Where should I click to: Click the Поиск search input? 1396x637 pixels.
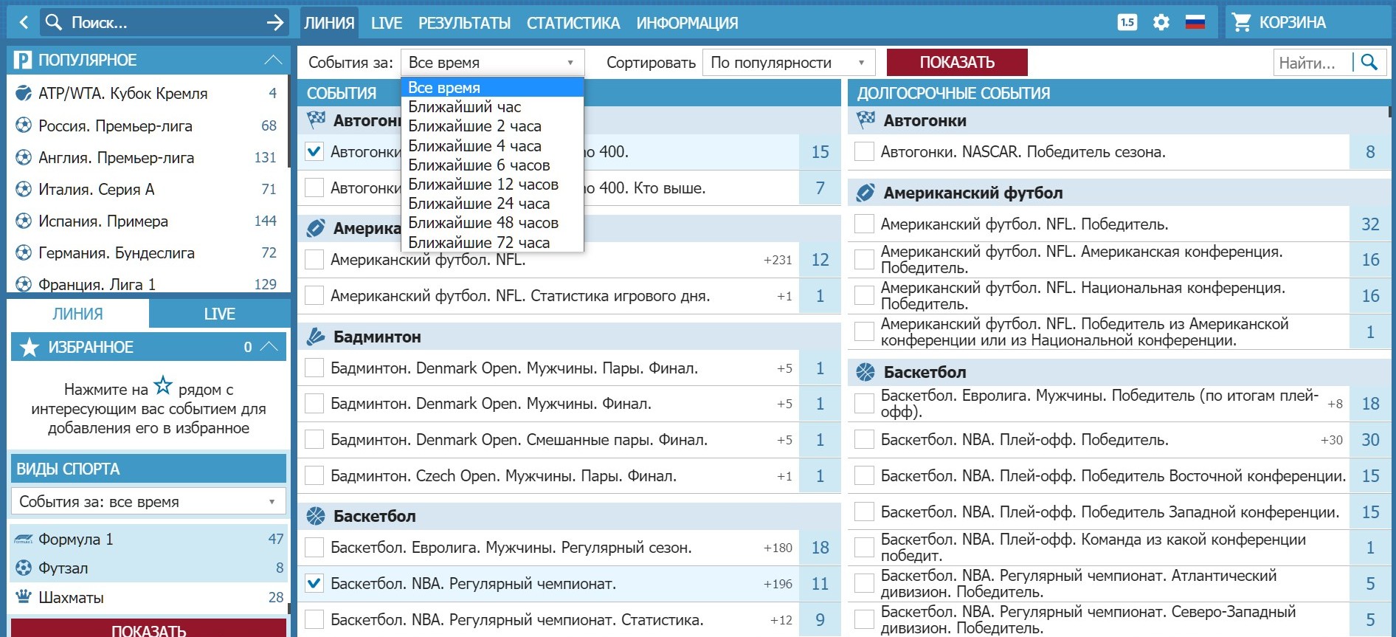click(x=164, y=23)
